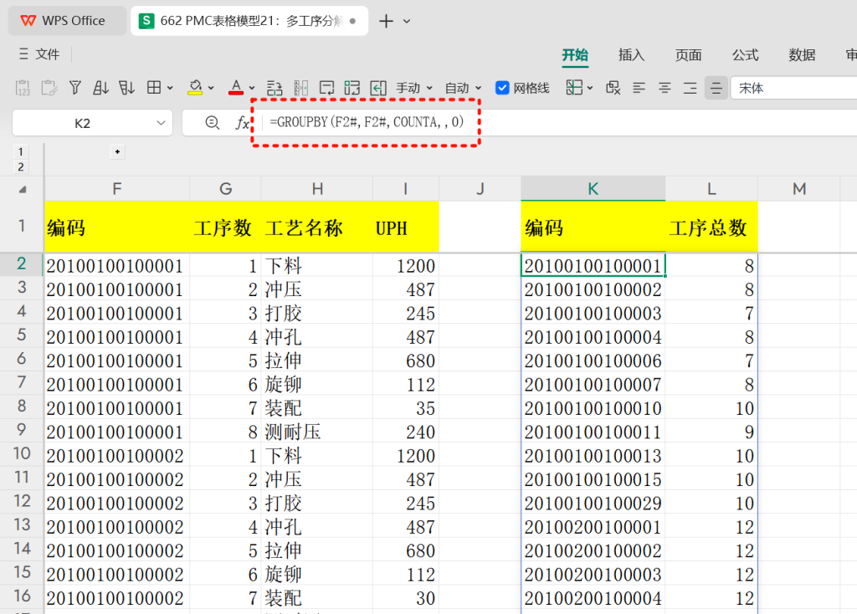
Task: Sort descending with the Z-A icon
Action: [x=127, y=88]
